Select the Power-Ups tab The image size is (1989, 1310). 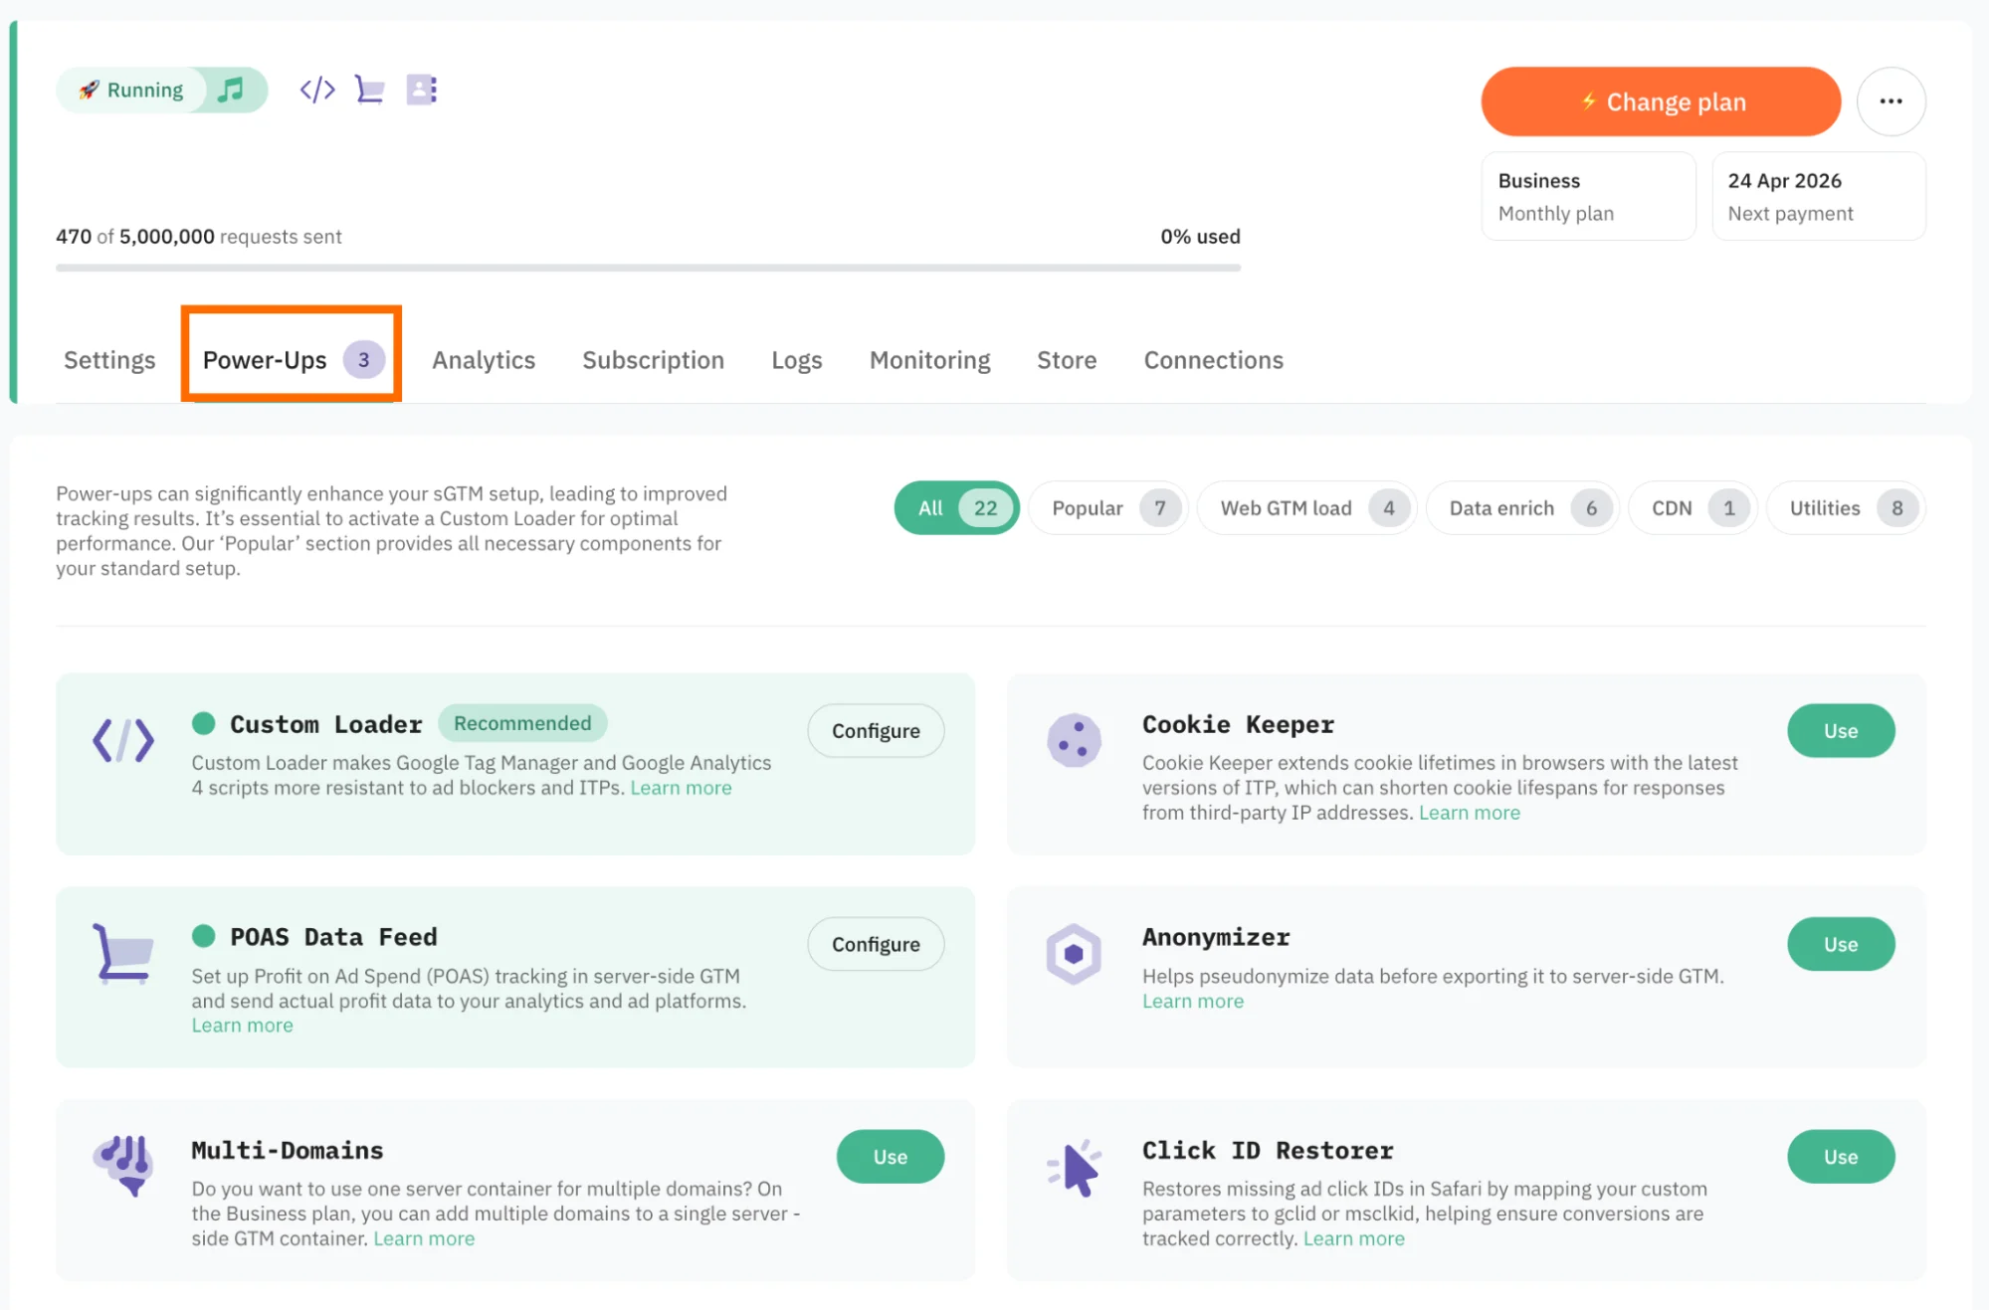click(292, 359)
